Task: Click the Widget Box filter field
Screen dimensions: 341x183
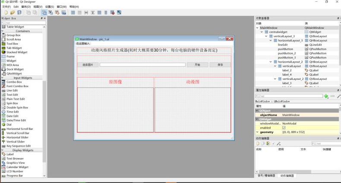Action: tap(23, 22)
